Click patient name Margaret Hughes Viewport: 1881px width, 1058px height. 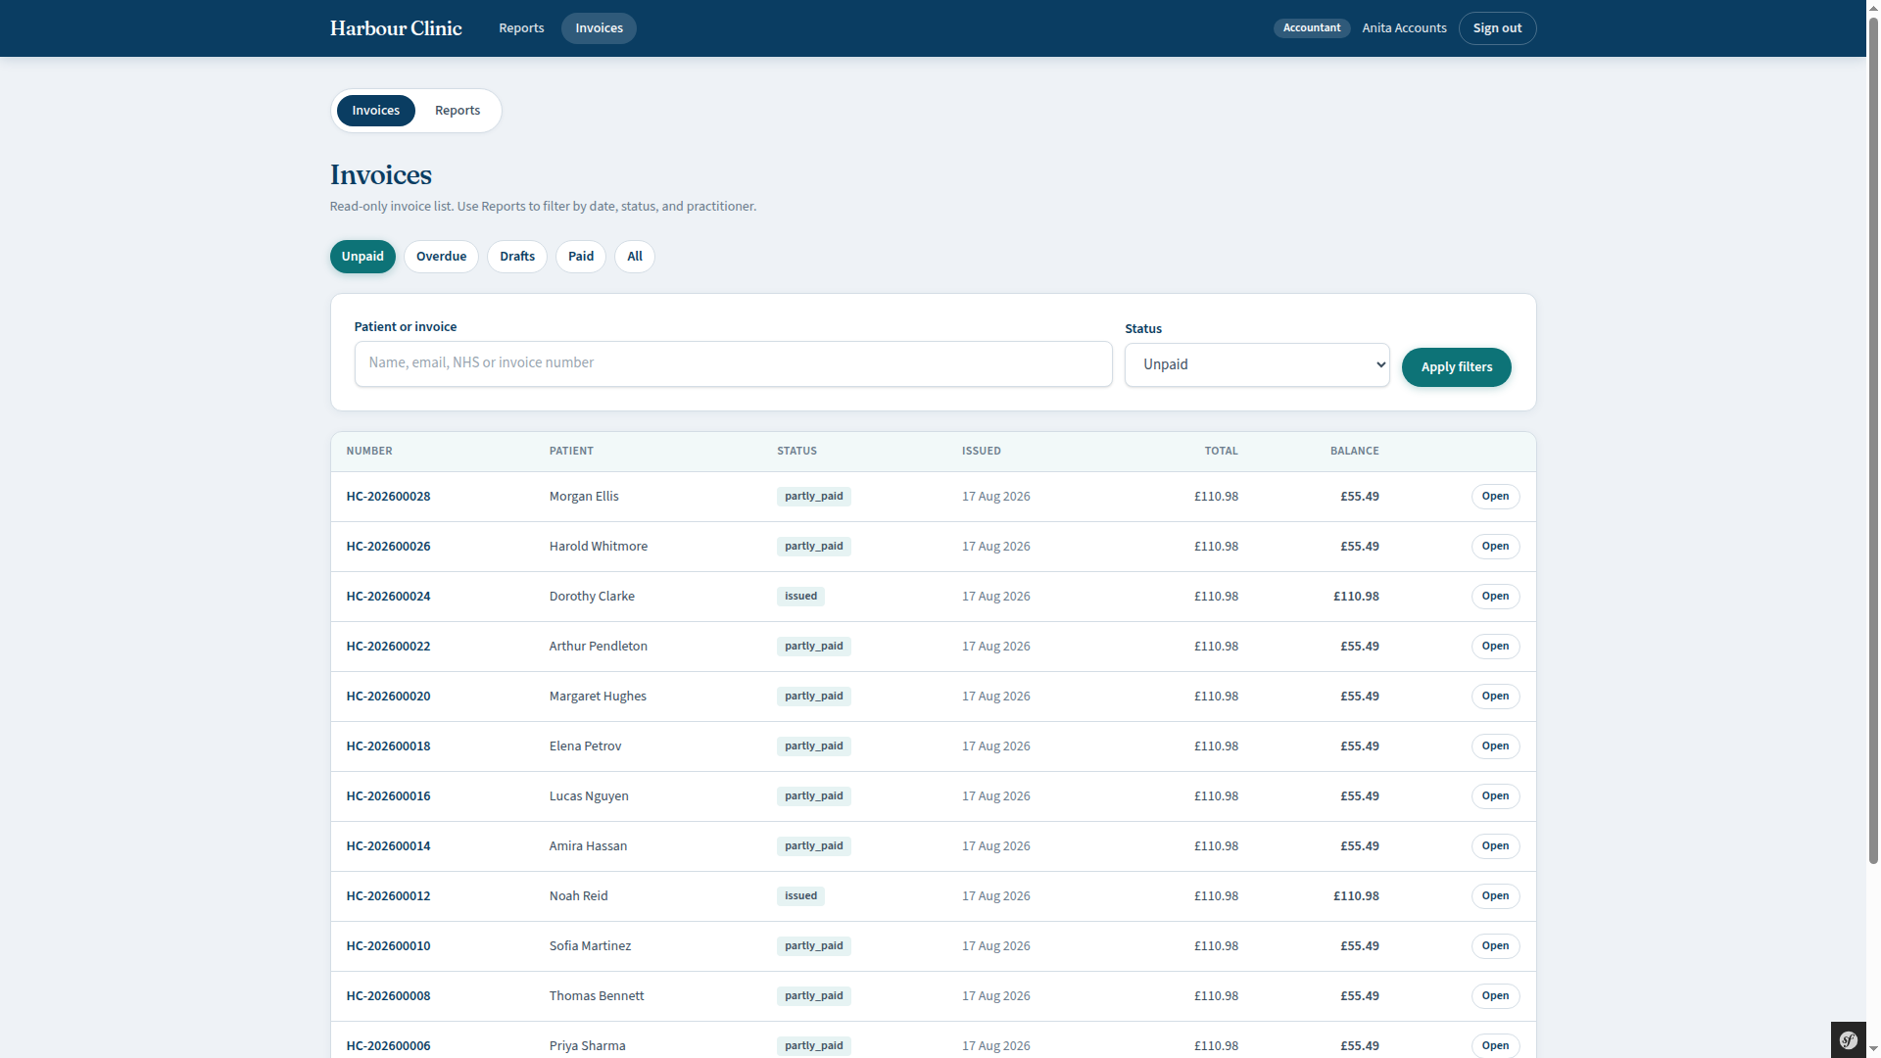coord(598,697)
